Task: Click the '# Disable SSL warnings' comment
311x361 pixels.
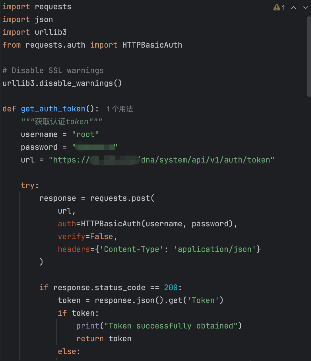Action: click(x=53, y=71)
